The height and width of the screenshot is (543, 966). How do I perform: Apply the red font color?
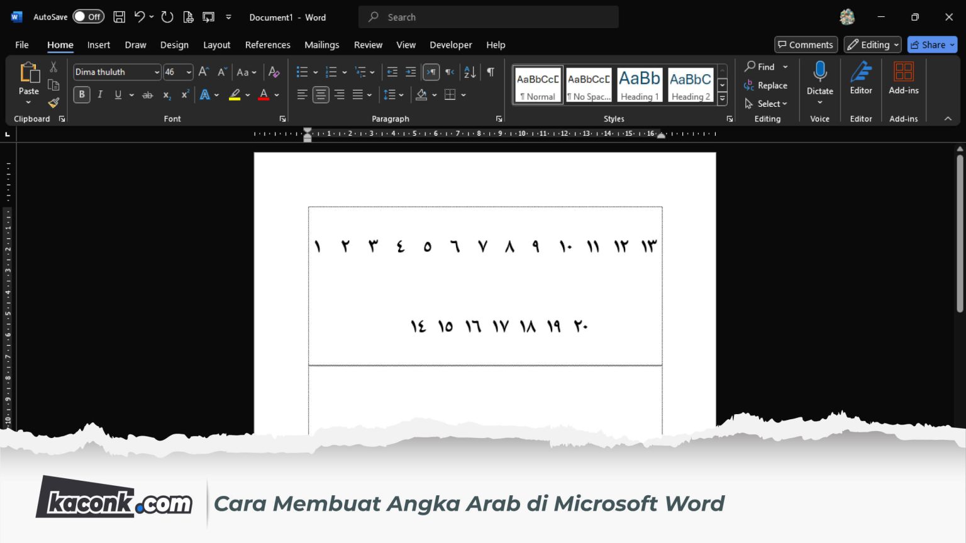[264, 95]
